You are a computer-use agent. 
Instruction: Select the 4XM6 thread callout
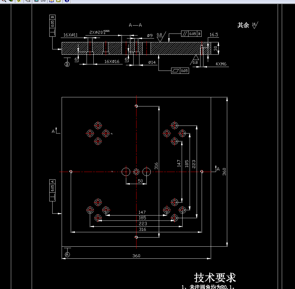[221, 64]
